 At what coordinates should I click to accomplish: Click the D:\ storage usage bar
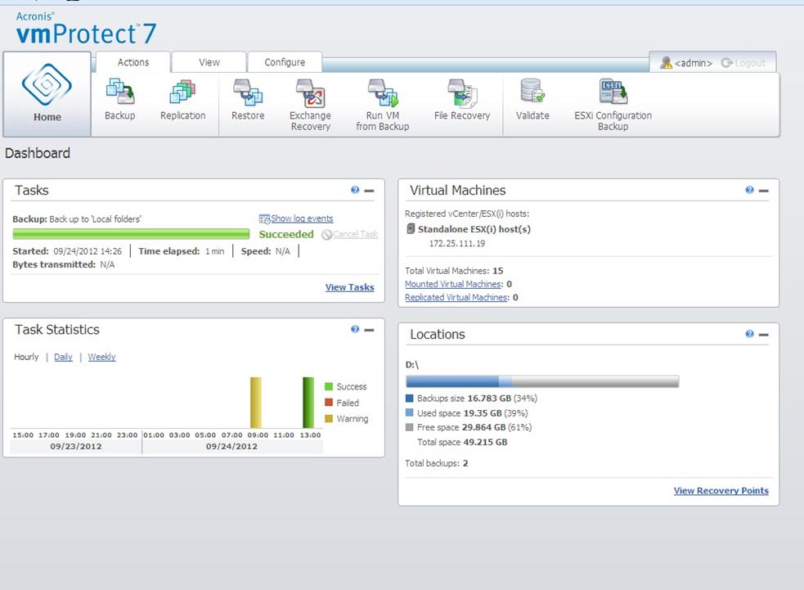(x=542, y=381)
